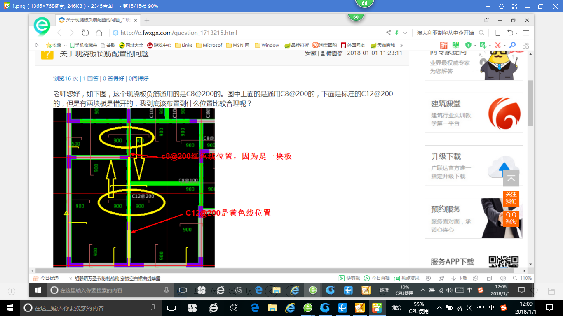
Task: Expand hidden tray icons by the 12:09 clock
Action: click(x=439, y=307)
